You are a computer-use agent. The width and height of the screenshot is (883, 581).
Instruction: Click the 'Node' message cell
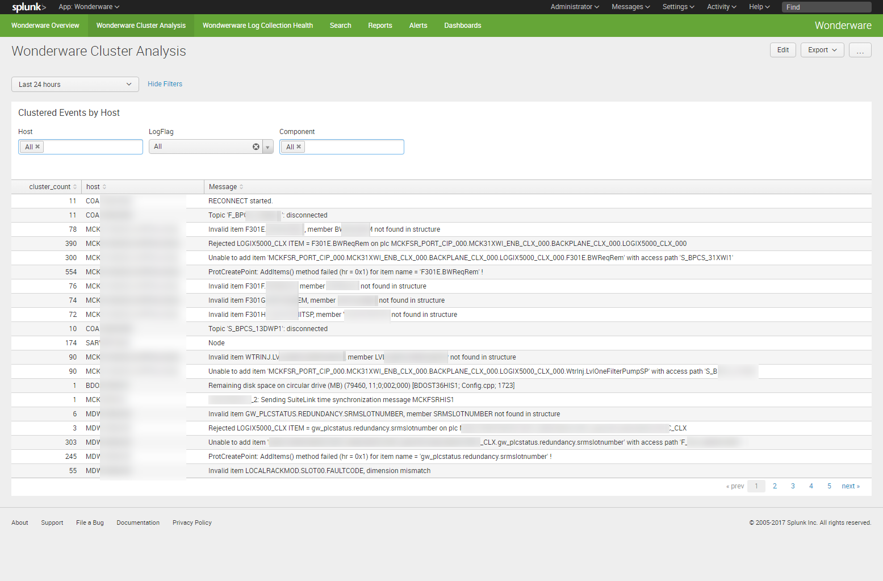click(x=216, y=343)
